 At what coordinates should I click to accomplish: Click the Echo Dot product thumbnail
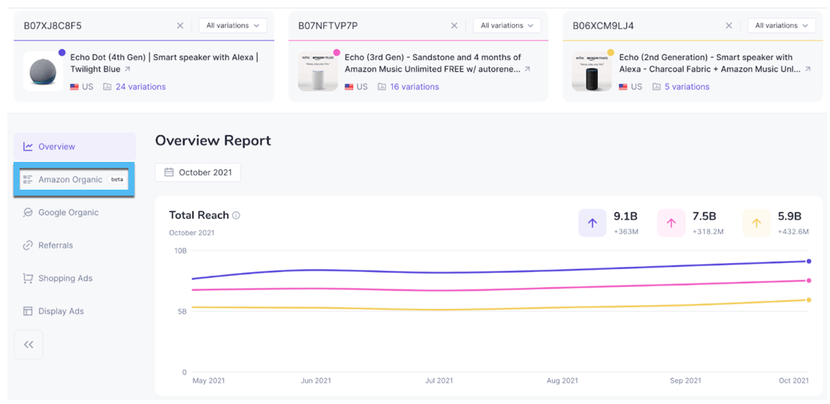click(43, 72)
